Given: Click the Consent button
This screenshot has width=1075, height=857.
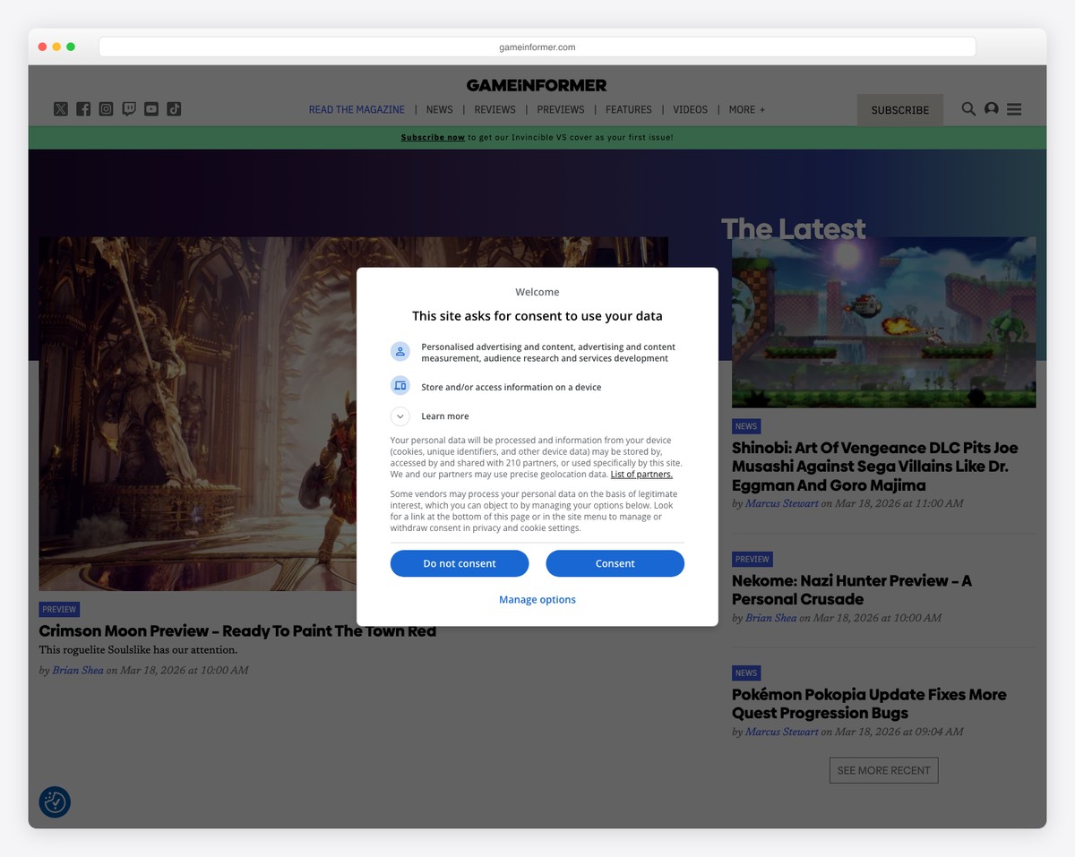Looking at the screenshot, I should [615, 563].
